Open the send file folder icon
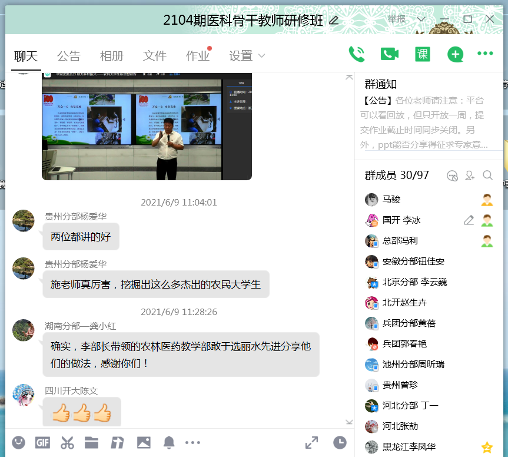 [x=91, y=442]
